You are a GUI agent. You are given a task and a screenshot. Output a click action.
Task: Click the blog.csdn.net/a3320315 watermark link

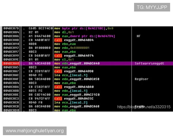[144, 107]
